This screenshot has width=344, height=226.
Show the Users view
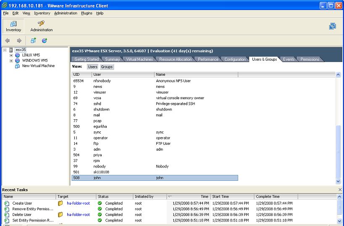92,67
